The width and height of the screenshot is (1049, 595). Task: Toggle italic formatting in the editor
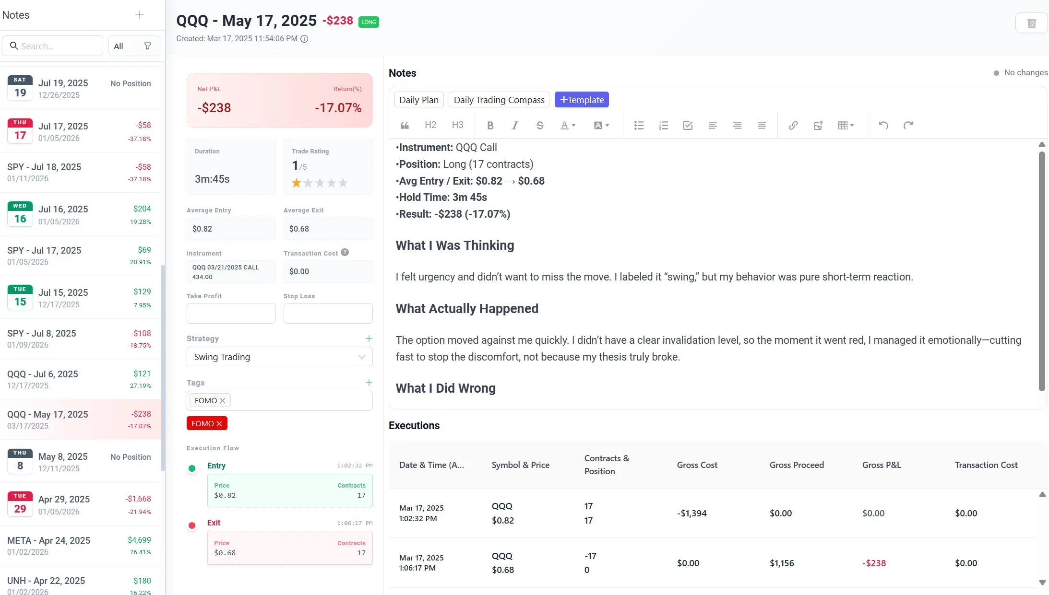[x=514, y=125]
